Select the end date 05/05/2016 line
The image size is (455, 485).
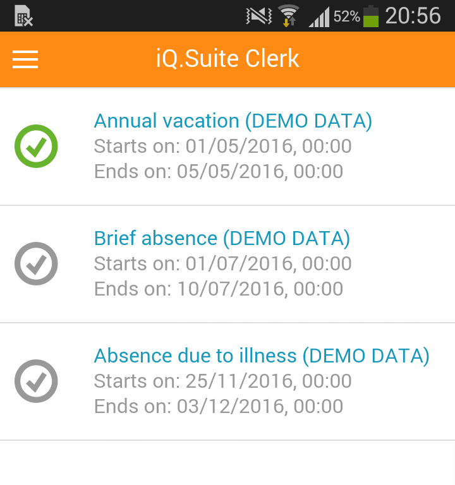(218, 171)
